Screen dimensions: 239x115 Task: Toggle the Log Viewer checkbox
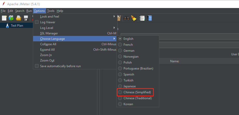[37, 22]
